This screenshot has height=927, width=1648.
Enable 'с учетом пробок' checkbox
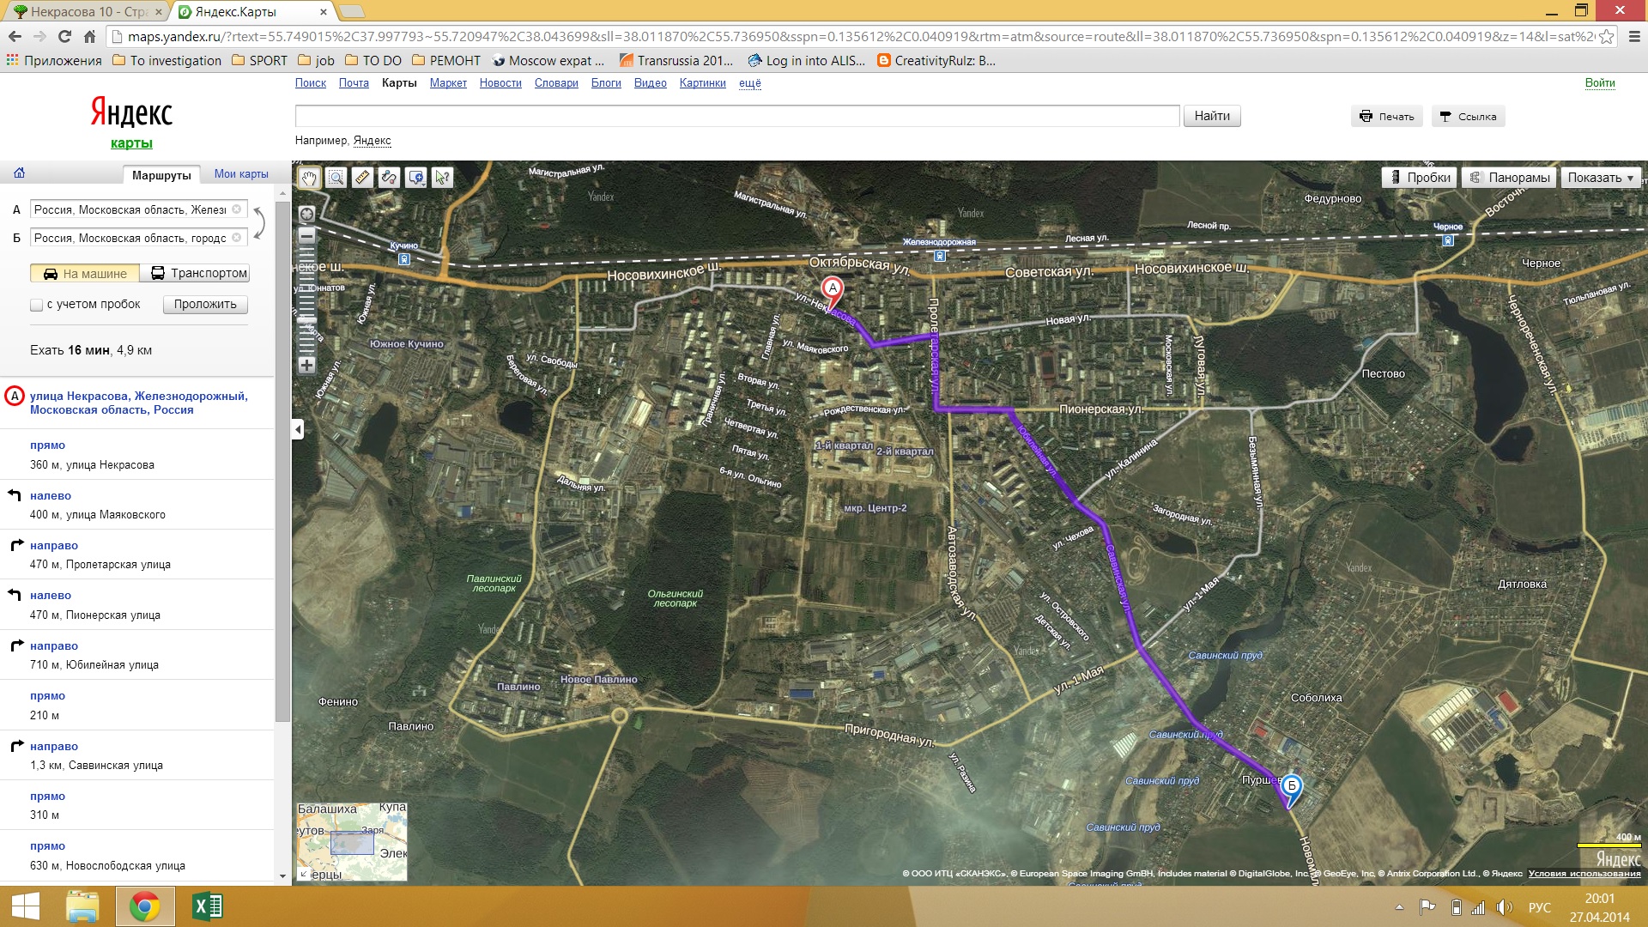[36, 305]
